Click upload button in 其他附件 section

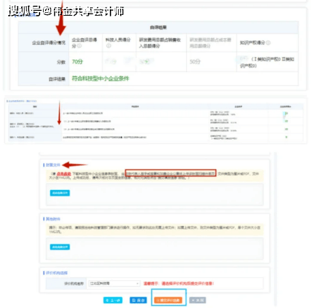point(60,247)
